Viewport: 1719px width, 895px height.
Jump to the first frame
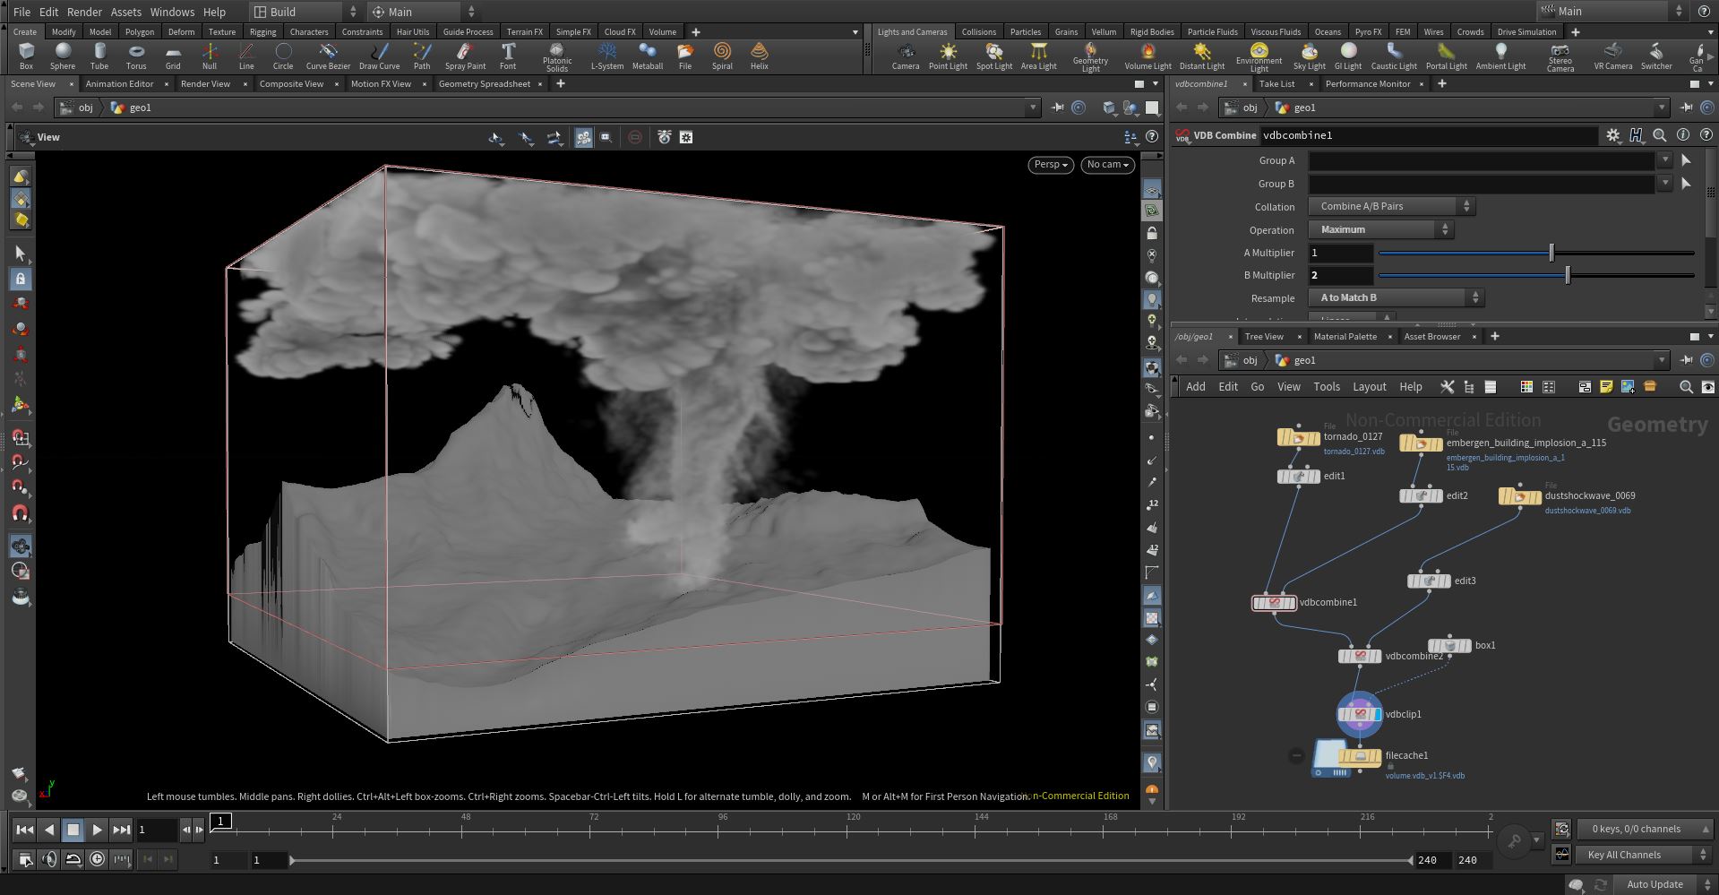pyautogui.click(x=25, y=830)
